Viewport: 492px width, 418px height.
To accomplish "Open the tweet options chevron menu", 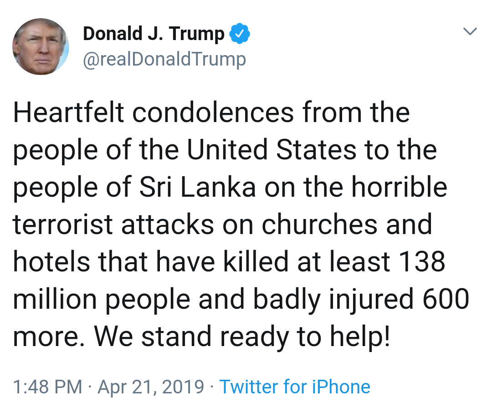I will 470,31.
